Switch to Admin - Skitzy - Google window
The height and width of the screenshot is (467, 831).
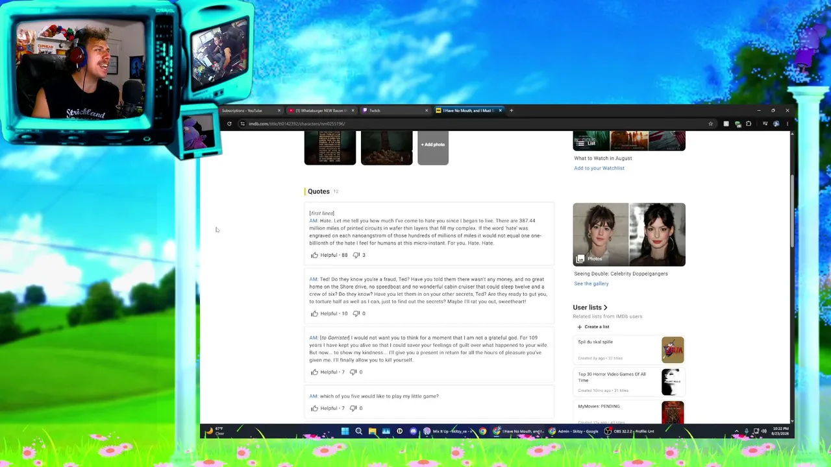tap(574, 431)
